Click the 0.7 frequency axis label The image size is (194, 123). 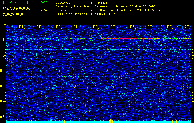(x=2, y=101)
